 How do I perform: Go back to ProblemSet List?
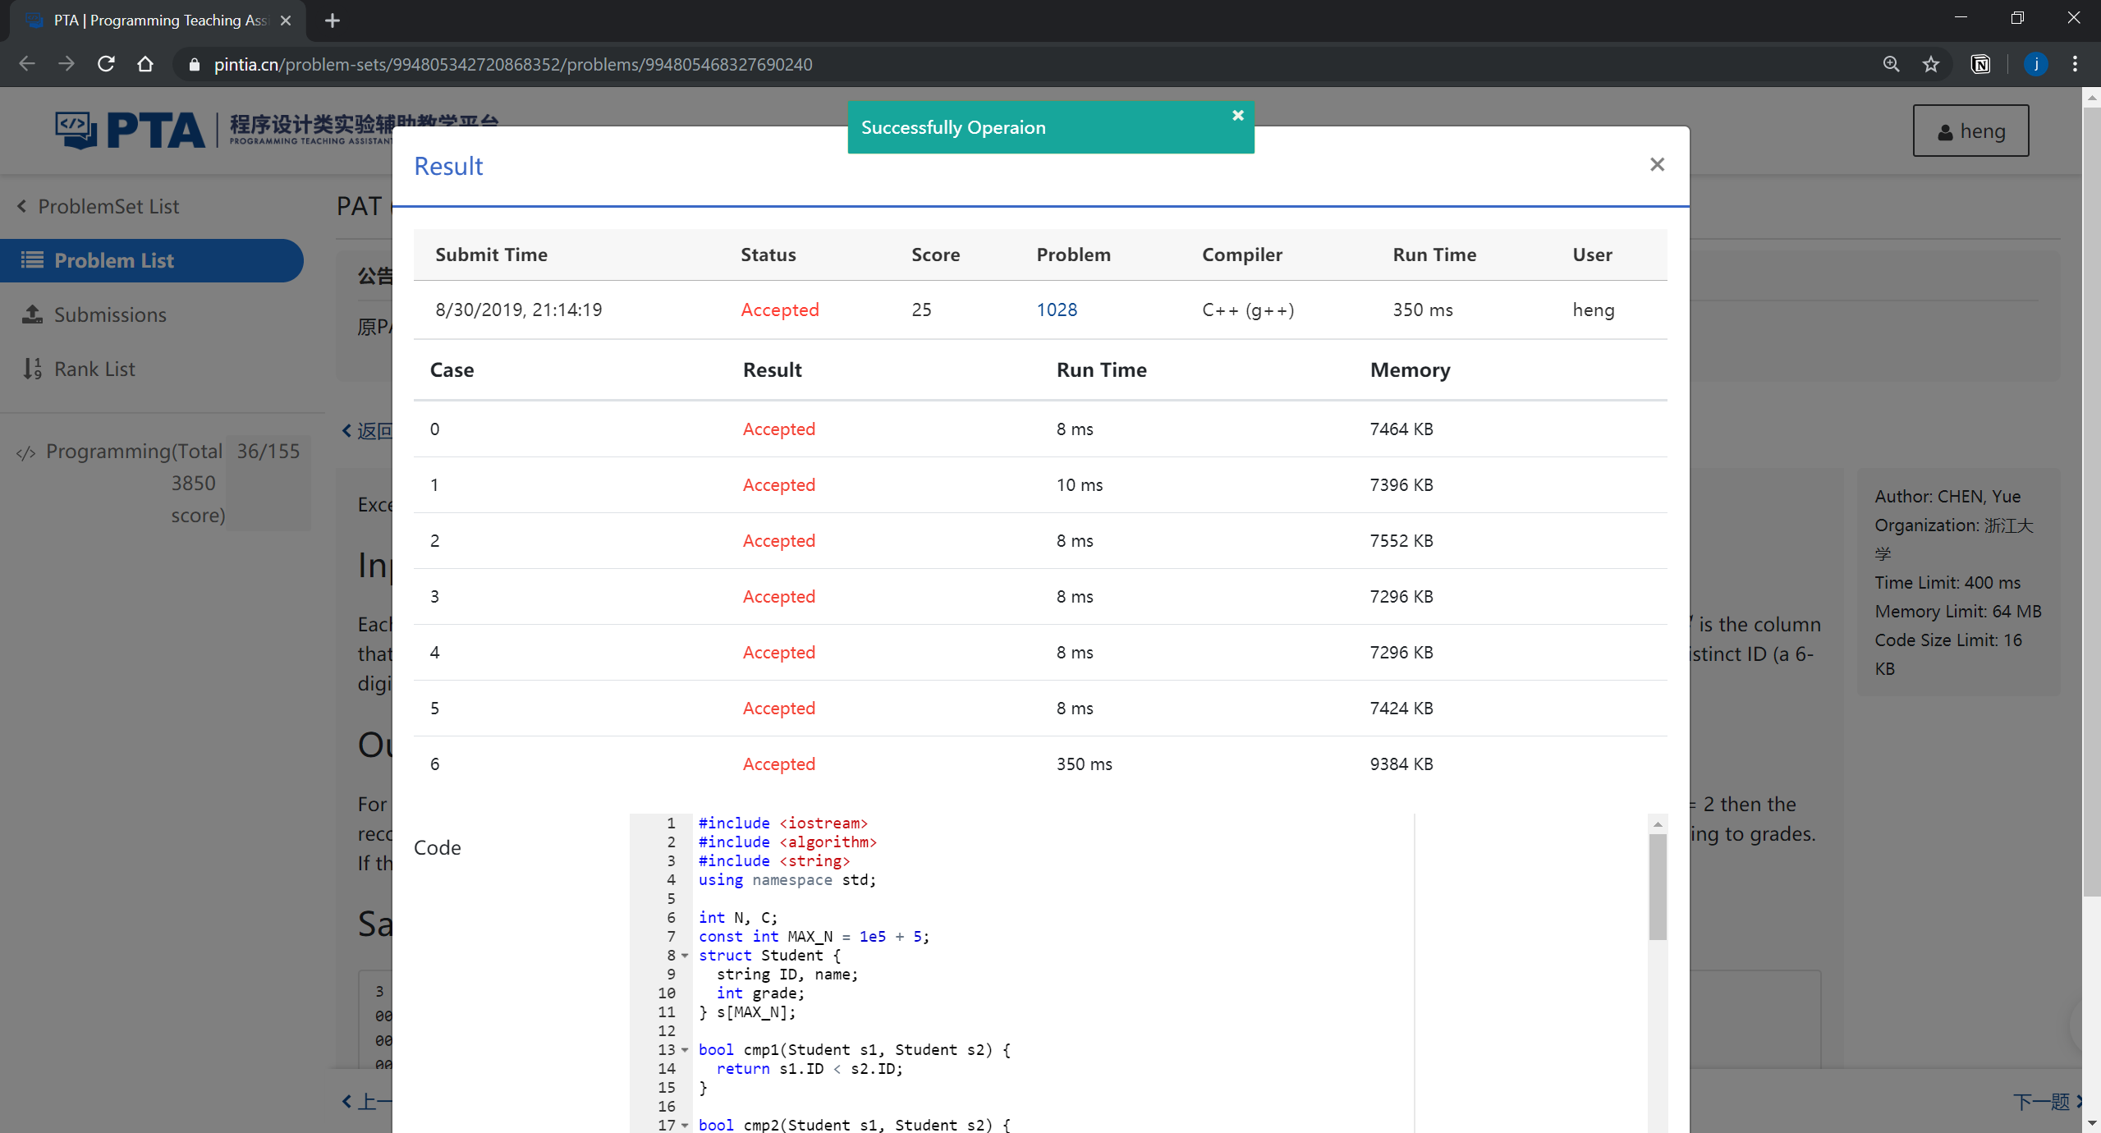[99, 206]
